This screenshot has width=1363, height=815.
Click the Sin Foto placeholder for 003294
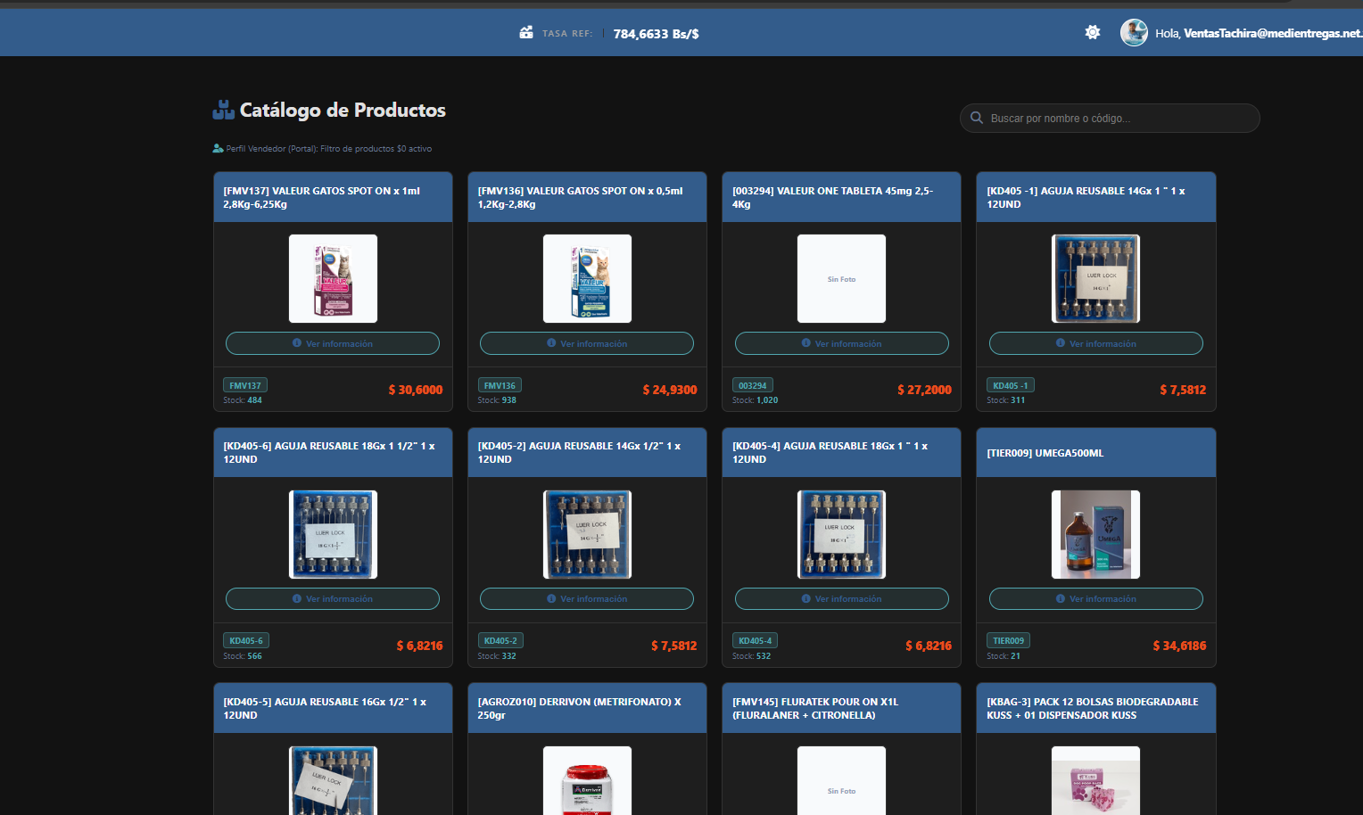point(841,278)
